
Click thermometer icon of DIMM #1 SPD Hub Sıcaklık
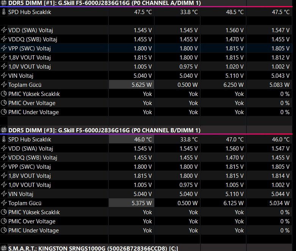pyautogui.click(x=4, y=12)
